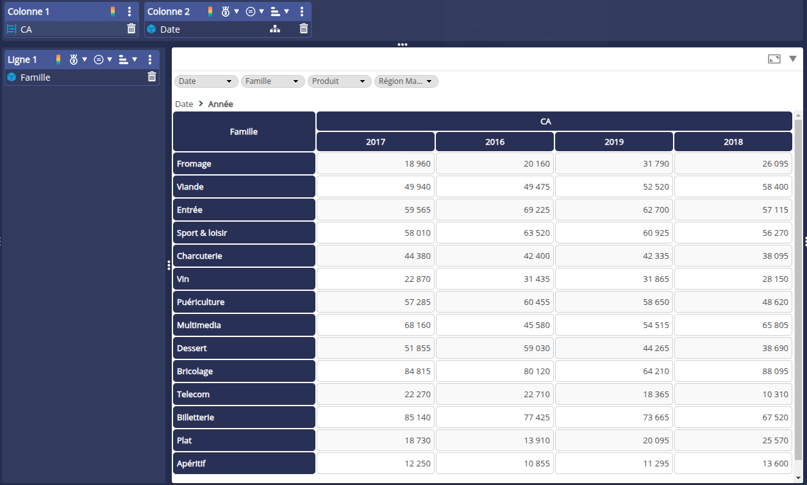Open hierarchy icon next to Date
Image resolution: width=807 pixels, height=485 pixels.
pyautogui.click(x=275, y=29)
